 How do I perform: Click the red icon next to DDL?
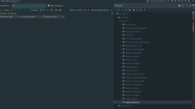[x=60, y=10]
